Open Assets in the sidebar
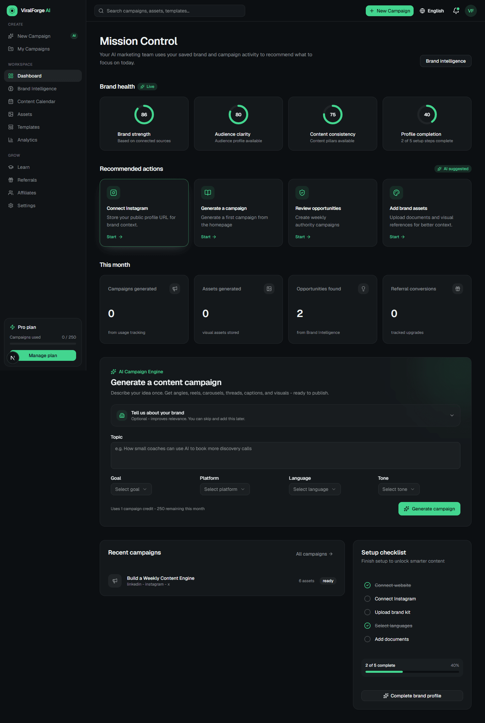This screenshot has height=723, width=485. click(43, 114)
